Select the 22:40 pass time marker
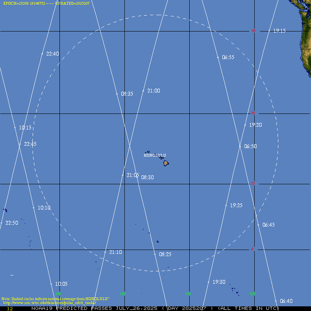Screen dimensions: 311x311 52,54
